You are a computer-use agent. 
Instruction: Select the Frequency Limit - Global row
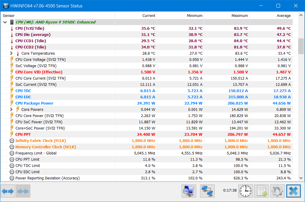click(147, 153)
